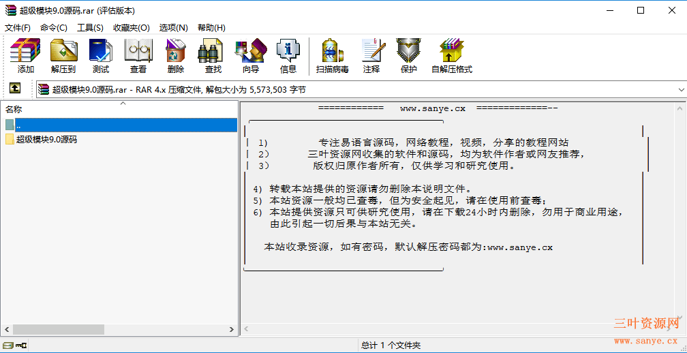Launch the 向导 (Wizard) tool
Screen dimensions: 687x353
click(x=251, y=56)
